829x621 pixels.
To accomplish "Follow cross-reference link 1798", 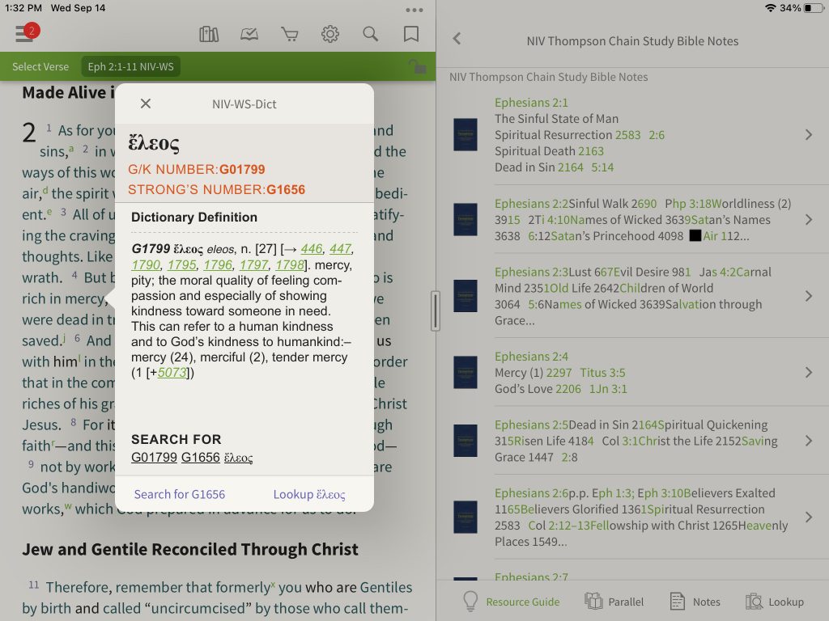I will pyautogui.click(x=289, y=264).
